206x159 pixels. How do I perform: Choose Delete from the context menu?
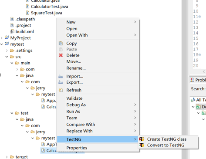click(x=98, y=55)
